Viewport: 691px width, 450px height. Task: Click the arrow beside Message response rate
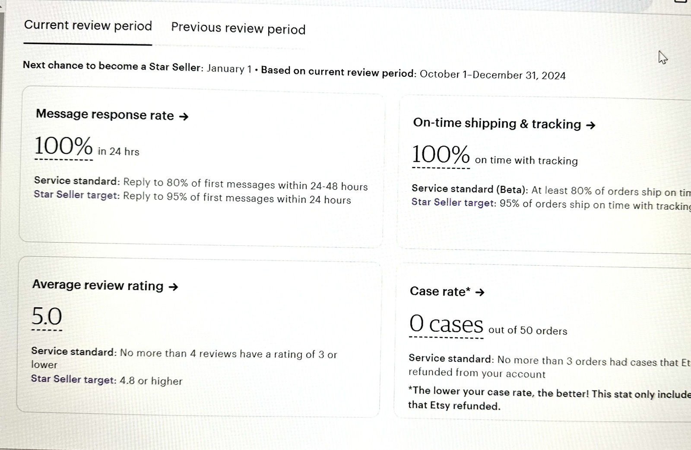[x=184, y=116]
